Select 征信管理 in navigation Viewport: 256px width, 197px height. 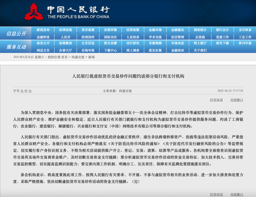(178, 37)
